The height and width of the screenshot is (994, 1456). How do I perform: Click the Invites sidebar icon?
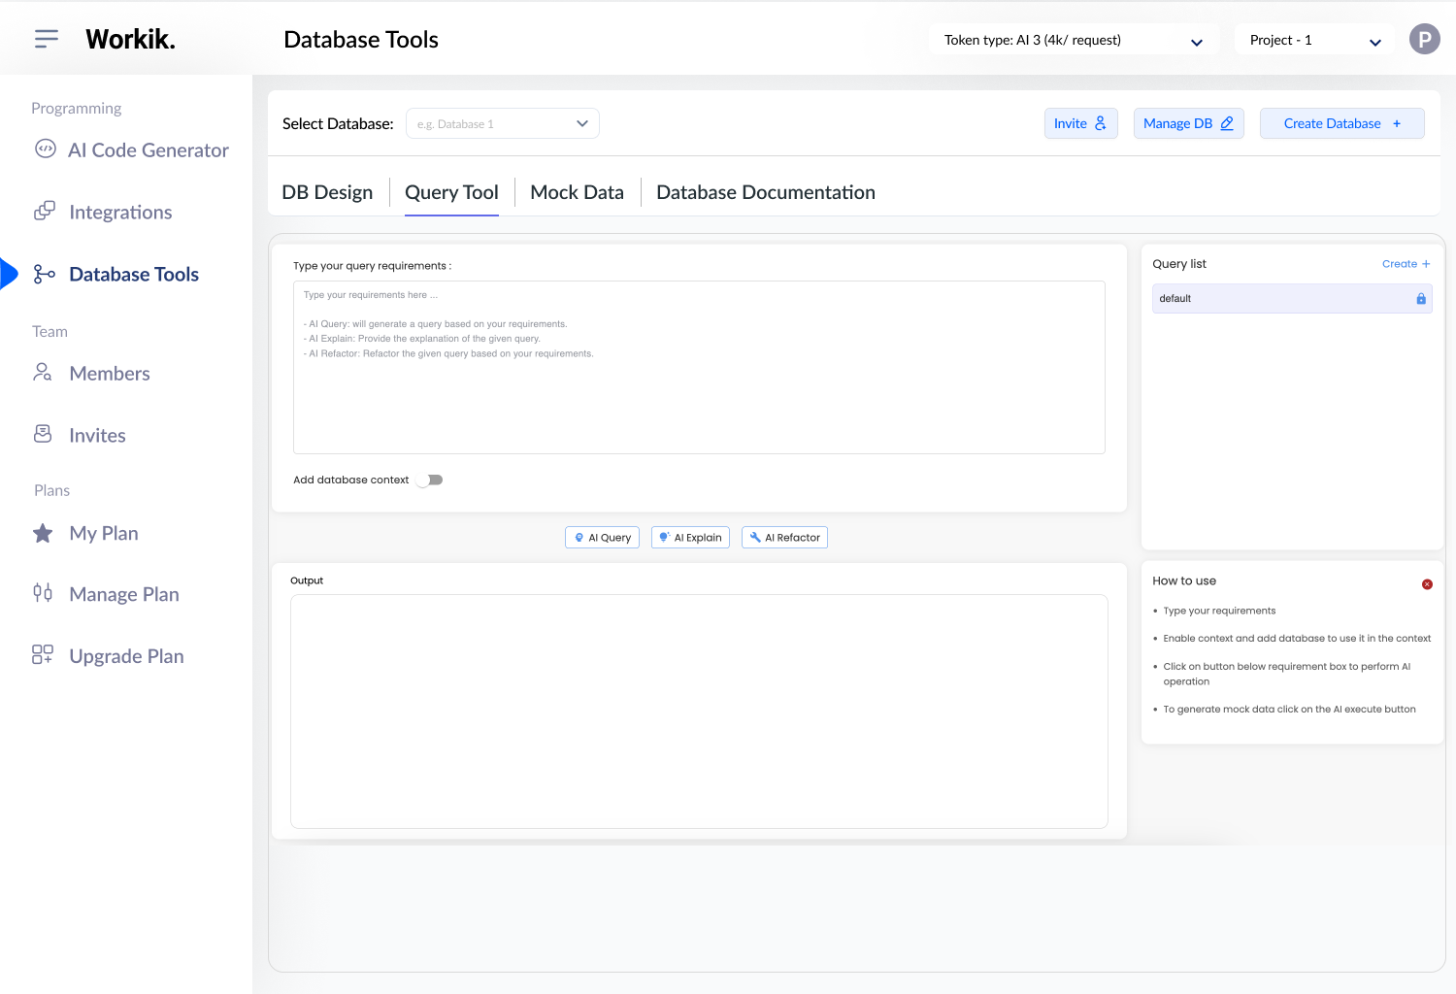coord(42,434)
